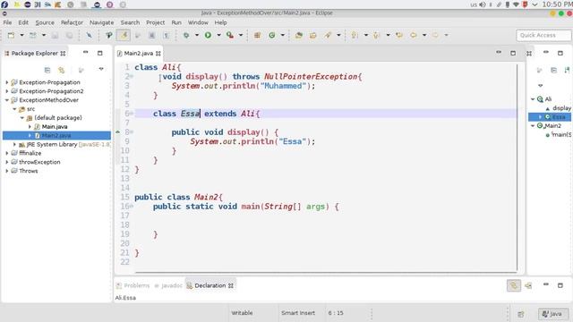Select the Throws project
The width and height of the screenshot is (573, 322).
coord(28,171)
